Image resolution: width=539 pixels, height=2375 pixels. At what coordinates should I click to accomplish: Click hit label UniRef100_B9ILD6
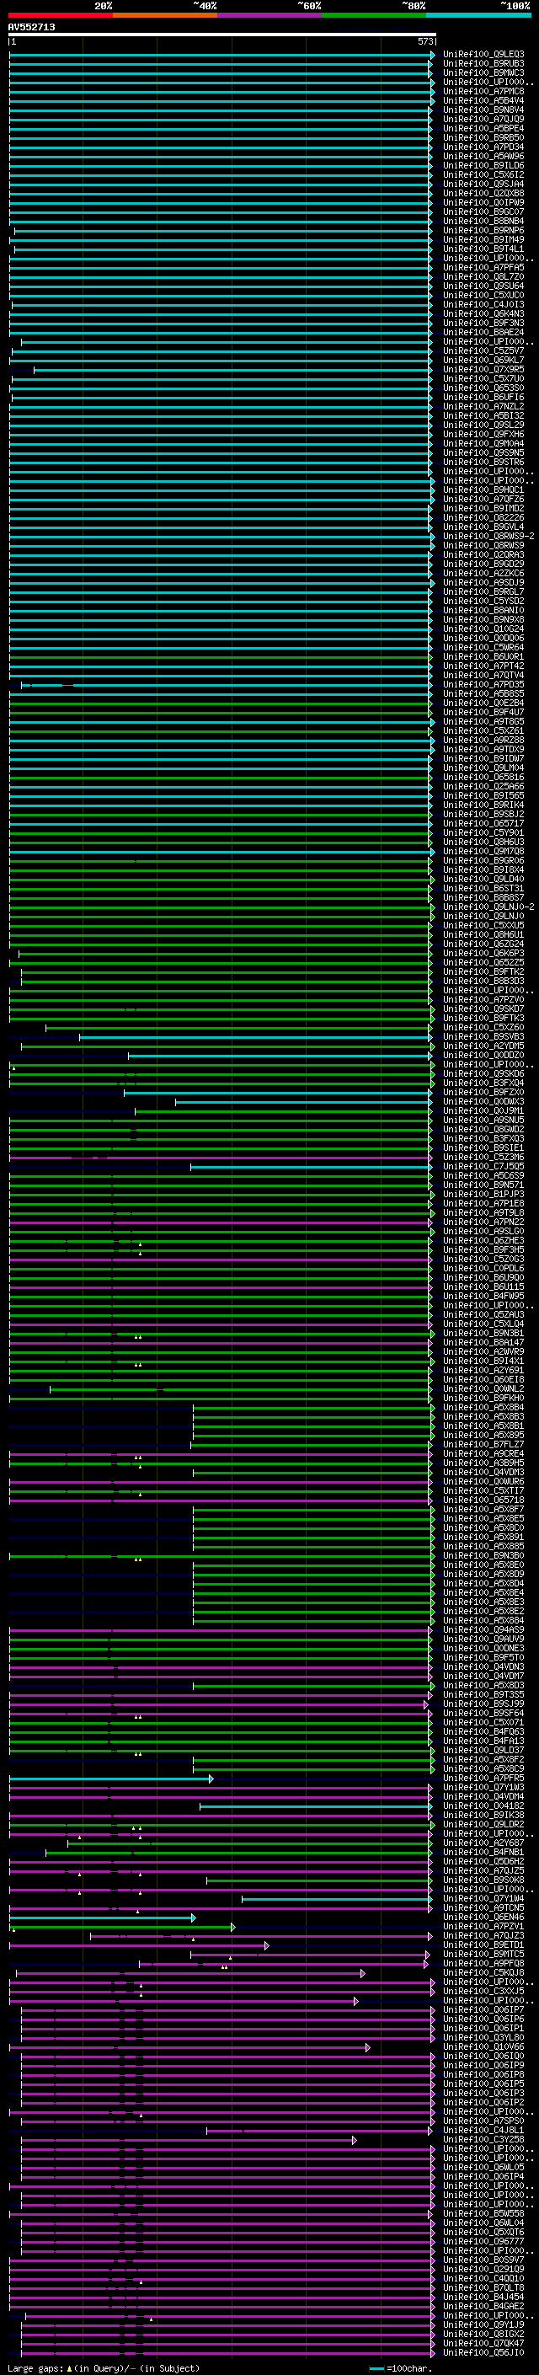tap(483, 166)
